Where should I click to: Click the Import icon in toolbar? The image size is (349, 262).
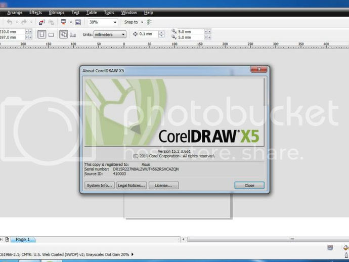pyautogui.click(x=42, y=22)
